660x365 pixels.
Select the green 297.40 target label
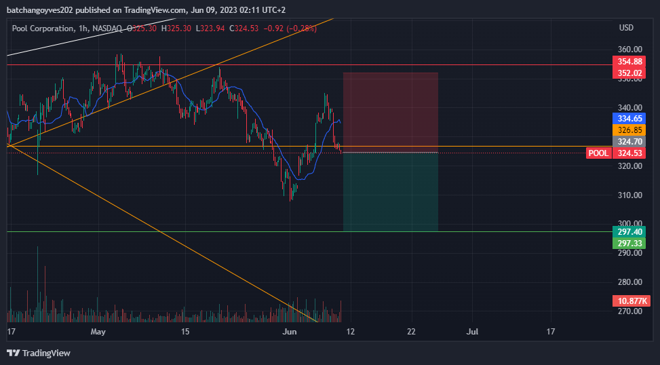tap(629, 231)
